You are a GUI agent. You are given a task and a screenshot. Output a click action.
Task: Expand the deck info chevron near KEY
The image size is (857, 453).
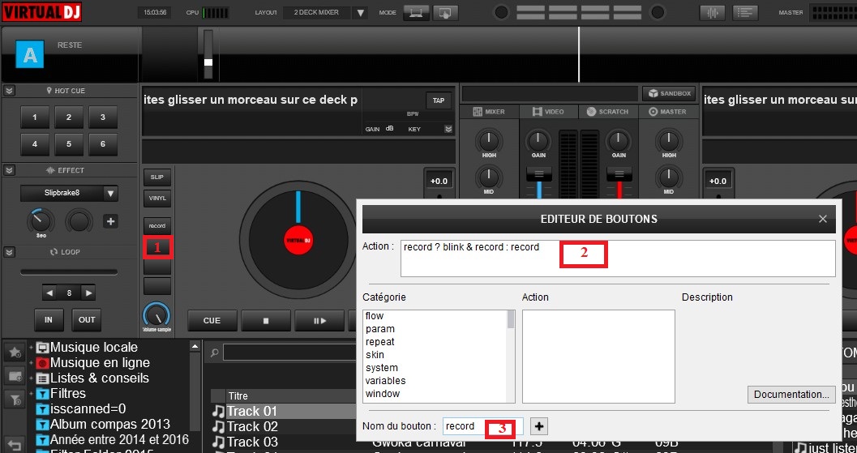tap(448, 130)
